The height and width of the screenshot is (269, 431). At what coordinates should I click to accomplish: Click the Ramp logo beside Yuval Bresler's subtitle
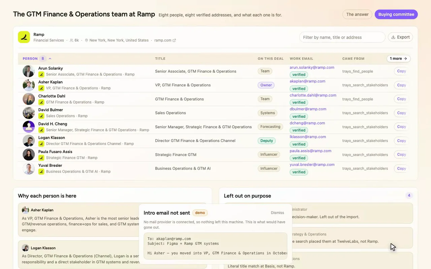click(41, 171)
